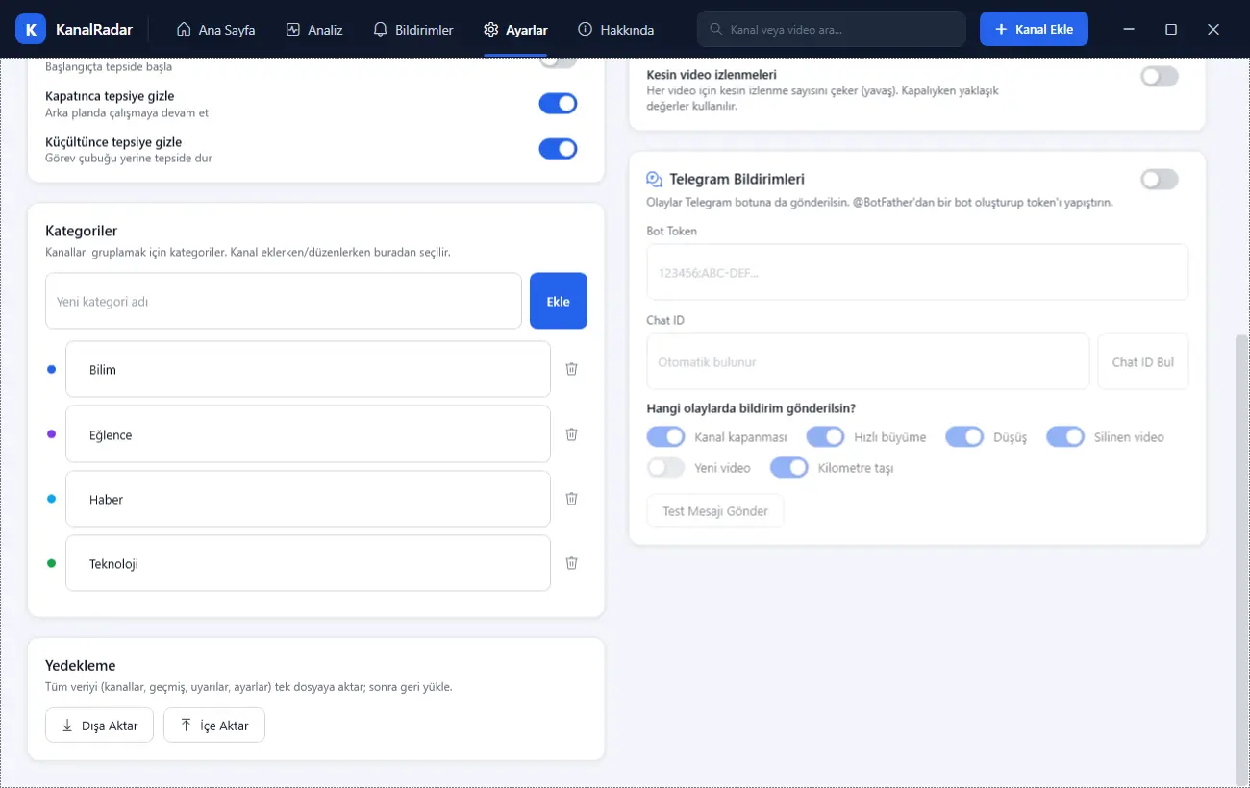Click the Bot Token input field
The width and height of the screenshot is (1250, 788).
pyautogui.click(x=917, y=272)
